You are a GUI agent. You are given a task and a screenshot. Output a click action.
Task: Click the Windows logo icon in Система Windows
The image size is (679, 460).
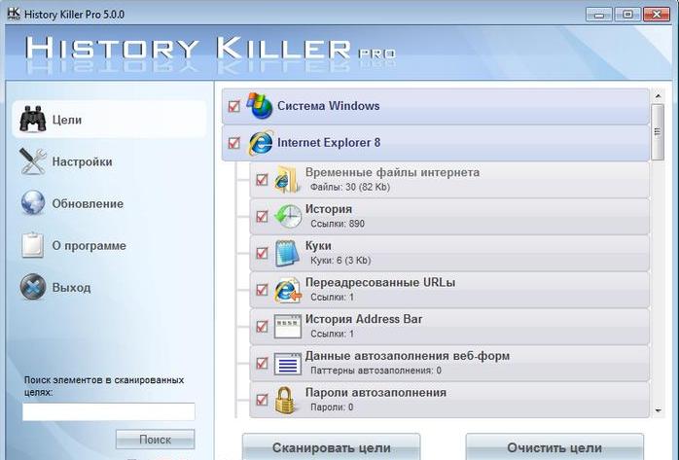[x=260, y=106]
